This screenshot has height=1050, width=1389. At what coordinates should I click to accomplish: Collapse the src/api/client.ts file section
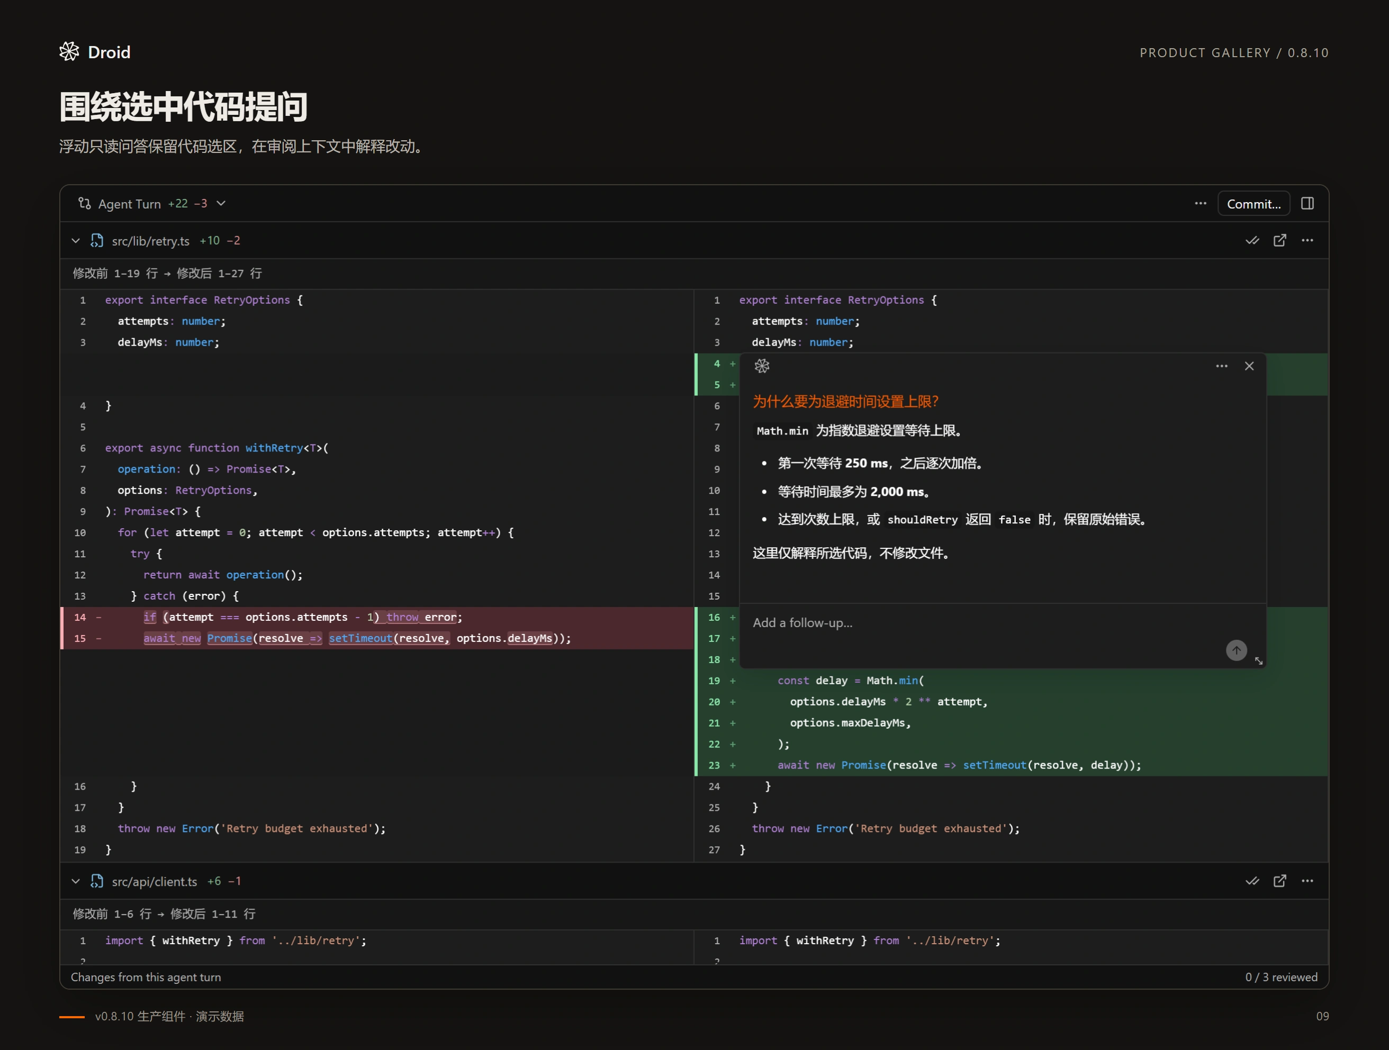(75, 881)
